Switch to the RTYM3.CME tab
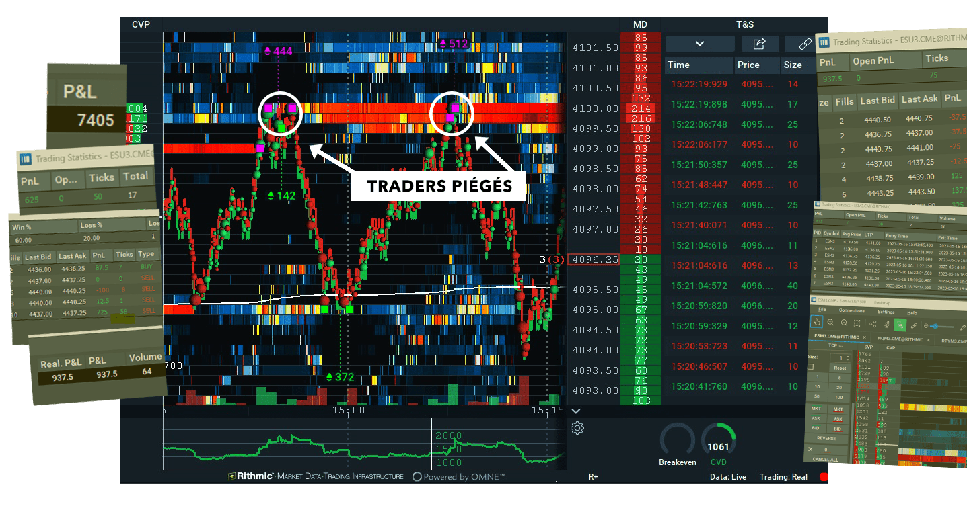The height and width of the screenshot is (506, 967). tap(954, 341)
